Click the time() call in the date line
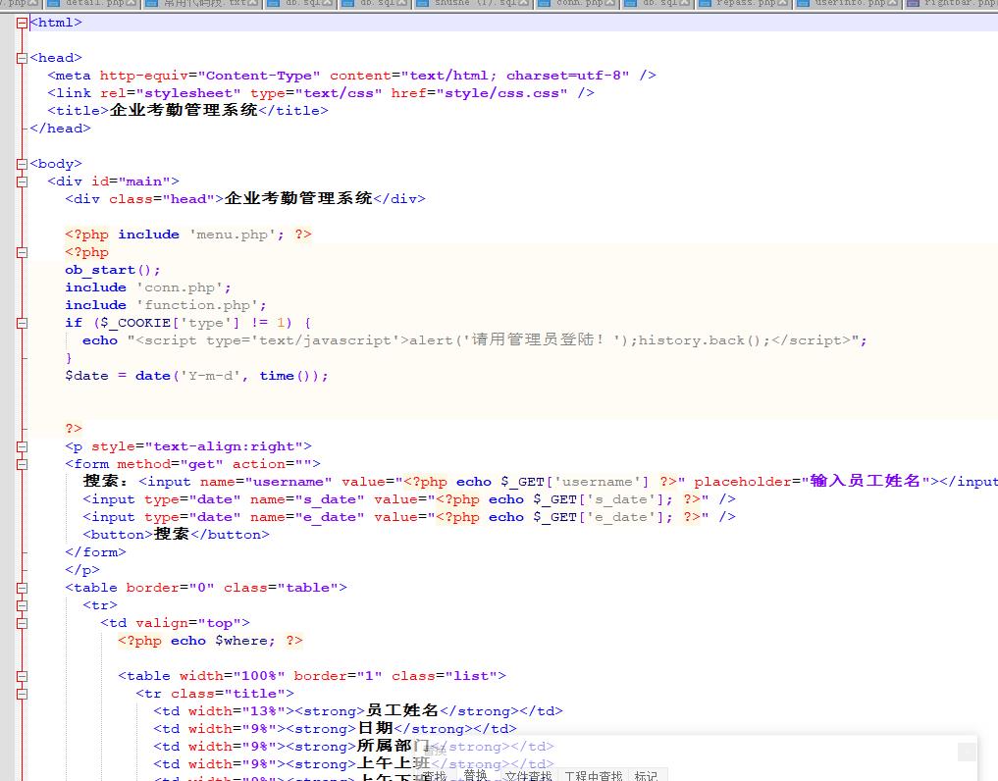This screenshot has height=781, width=998. pyautogui.click(x=285, y=376)
